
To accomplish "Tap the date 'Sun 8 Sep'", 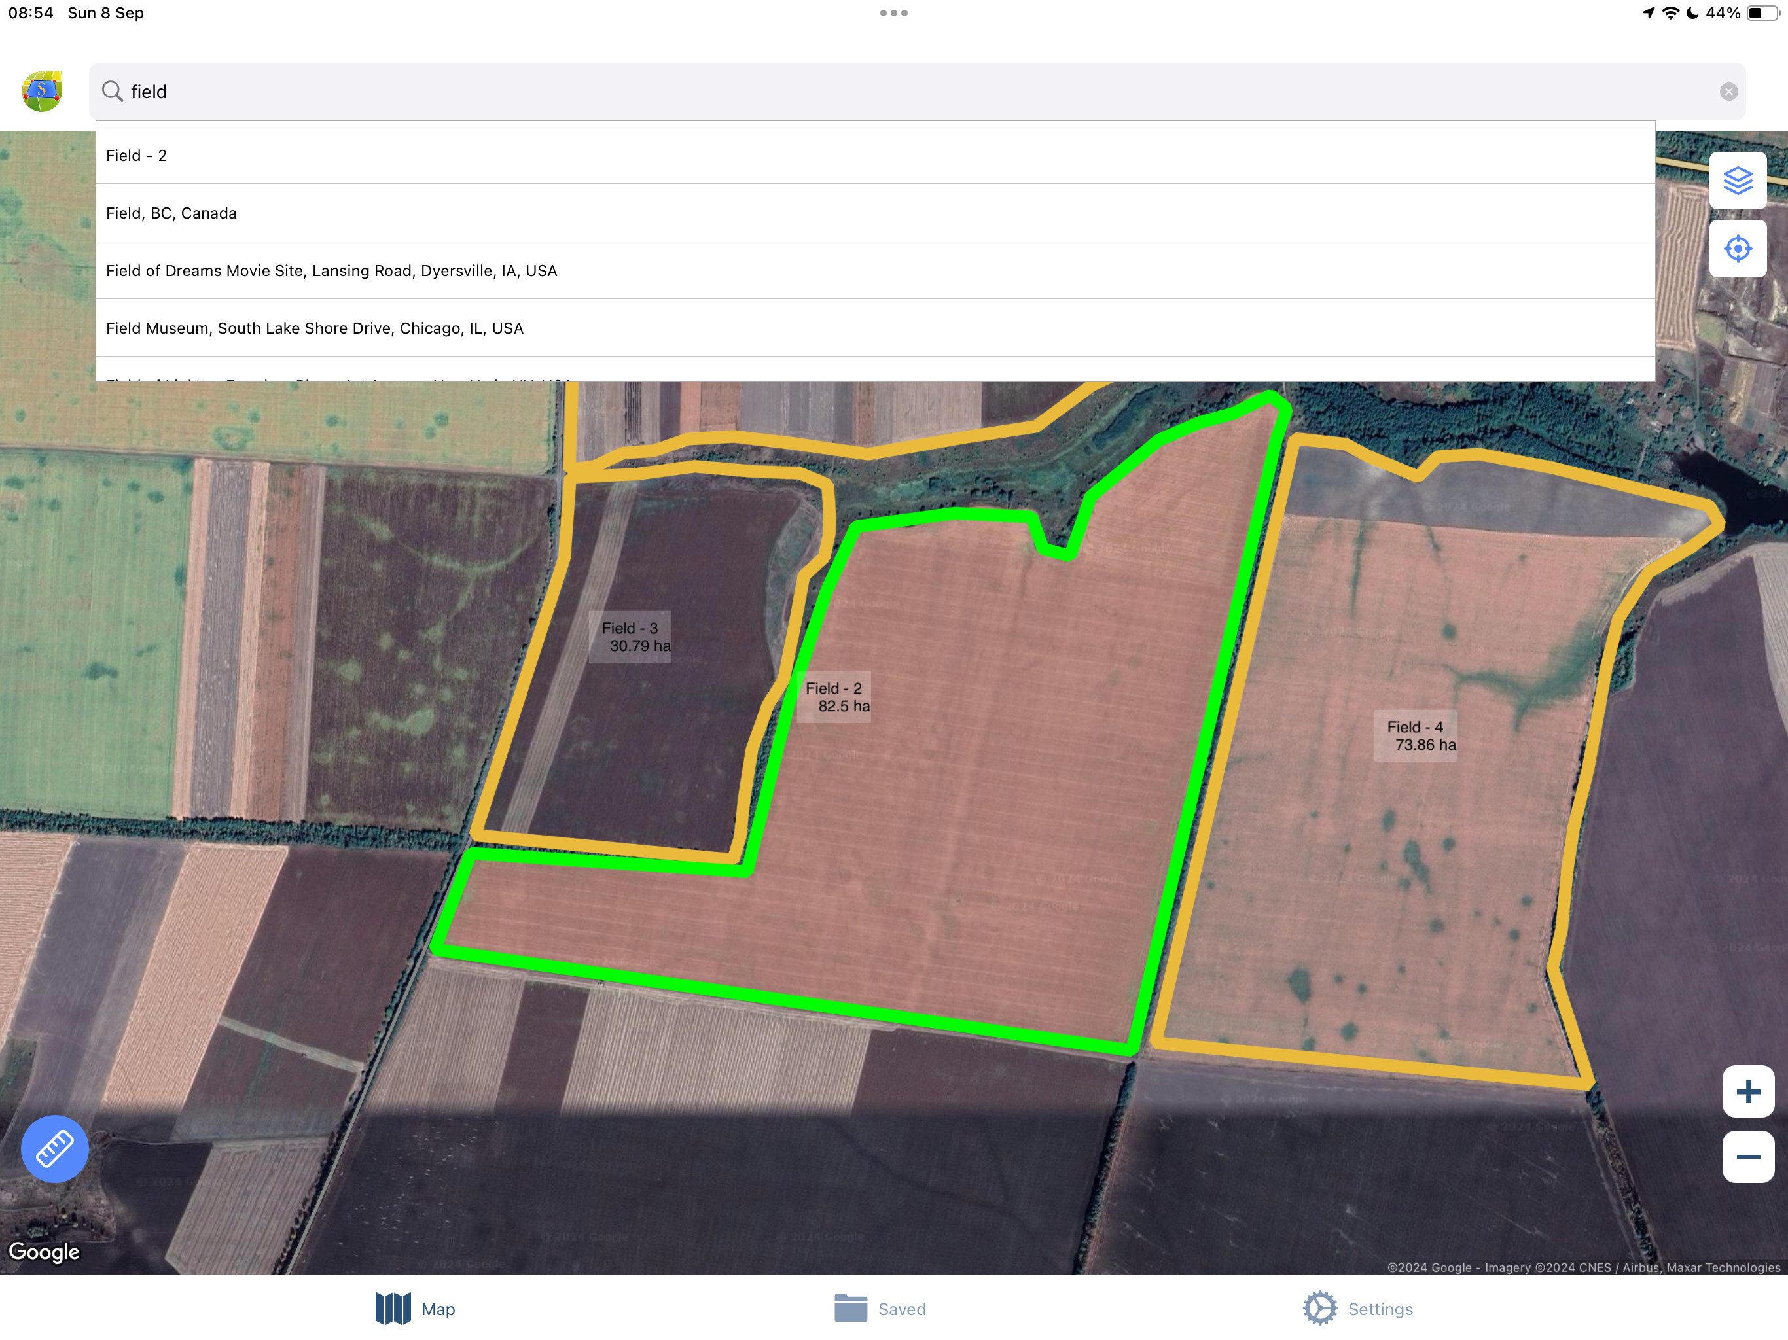I will tap(106, 13).
